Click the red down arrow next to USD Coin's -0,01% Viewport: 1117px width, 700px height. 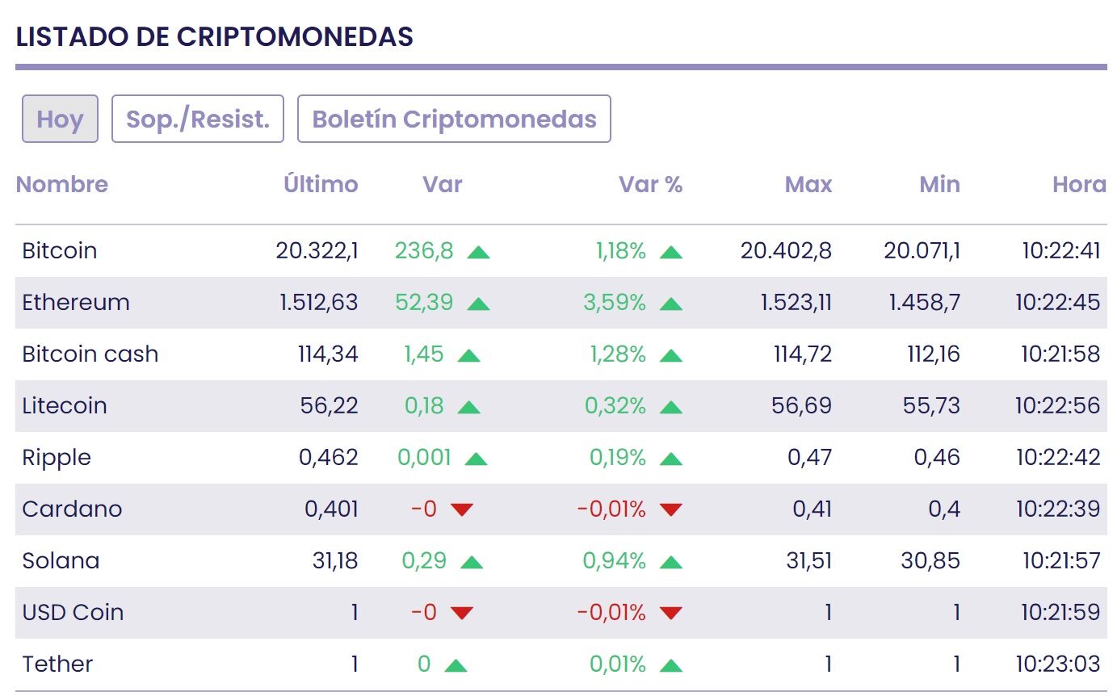pyautogui.click(x=670, y=613)
